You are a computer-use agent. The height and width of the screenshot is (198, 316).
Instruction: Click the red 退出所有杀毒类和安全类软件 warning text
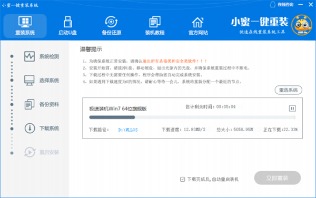click(x=175, y=61)
